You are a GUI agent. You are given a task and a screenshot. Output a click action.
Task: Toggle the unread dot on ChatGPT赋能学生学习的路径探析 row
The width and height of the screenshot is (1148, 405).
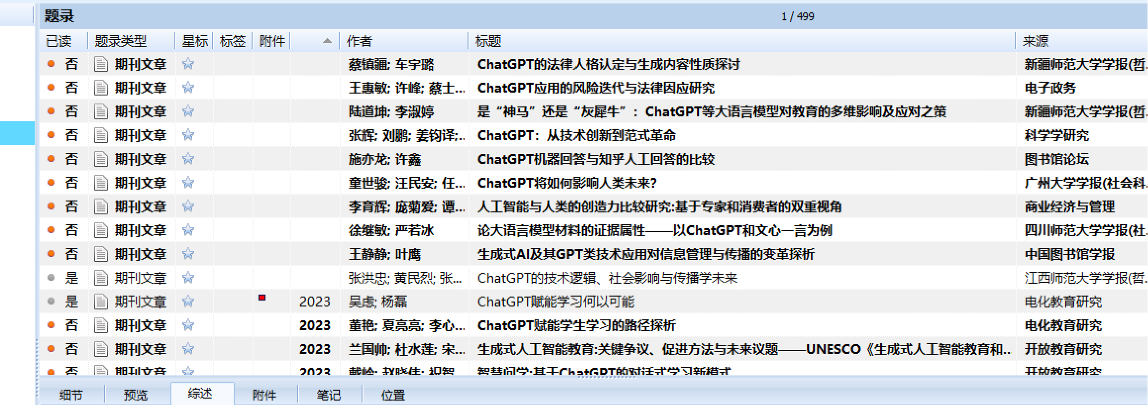51,325
